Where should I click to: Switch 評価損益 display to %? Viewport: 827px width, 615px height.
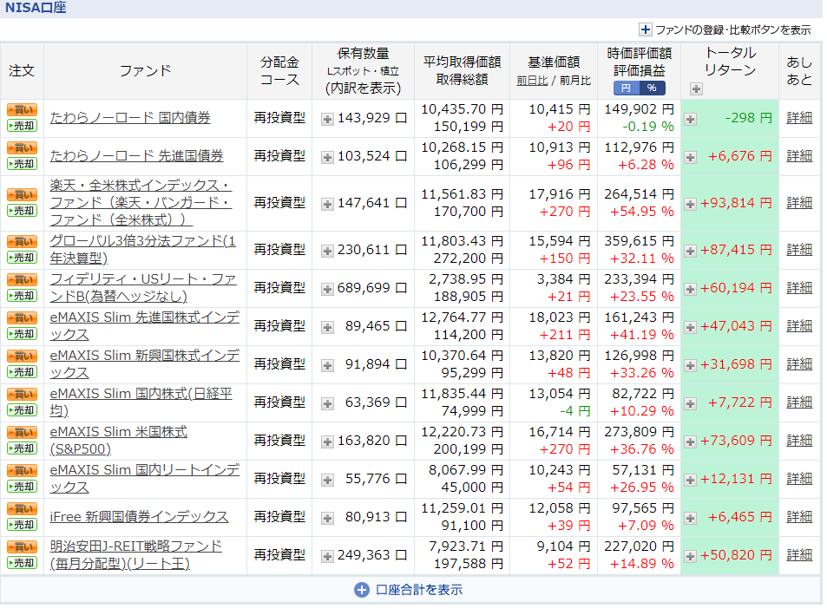click(x=652, y=88)
